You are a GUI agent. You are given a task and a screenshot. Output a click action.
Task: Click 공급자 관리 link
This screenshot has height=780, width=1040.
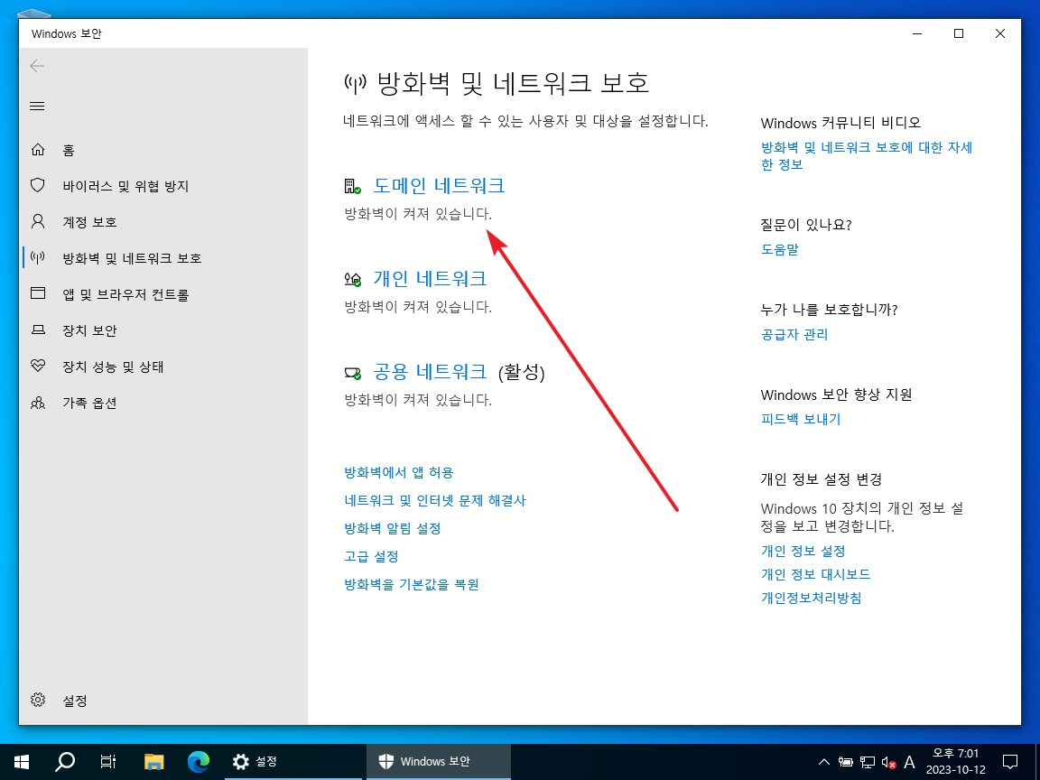[x=794, y=334]
